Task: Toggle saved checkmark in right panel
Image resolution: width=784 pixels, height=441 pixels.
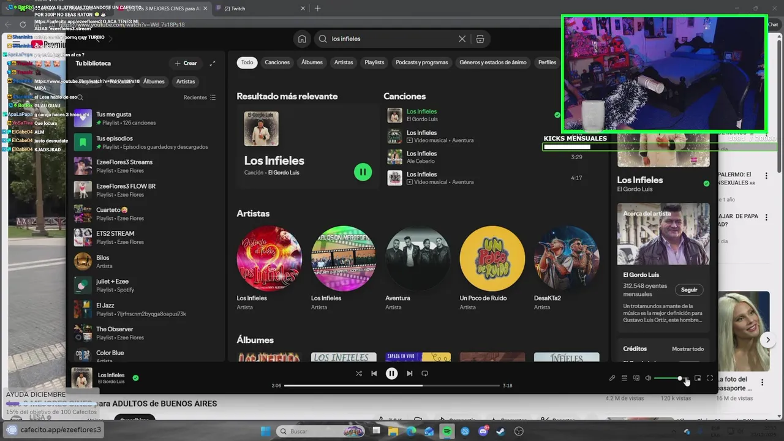Action: click(706, 183)
